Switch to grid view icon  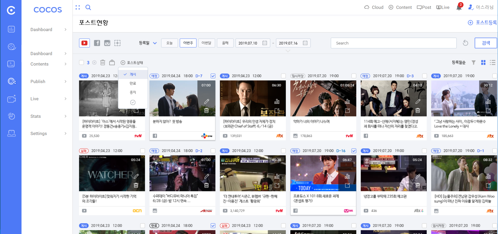pyautogui.click(x=483, y=62)
